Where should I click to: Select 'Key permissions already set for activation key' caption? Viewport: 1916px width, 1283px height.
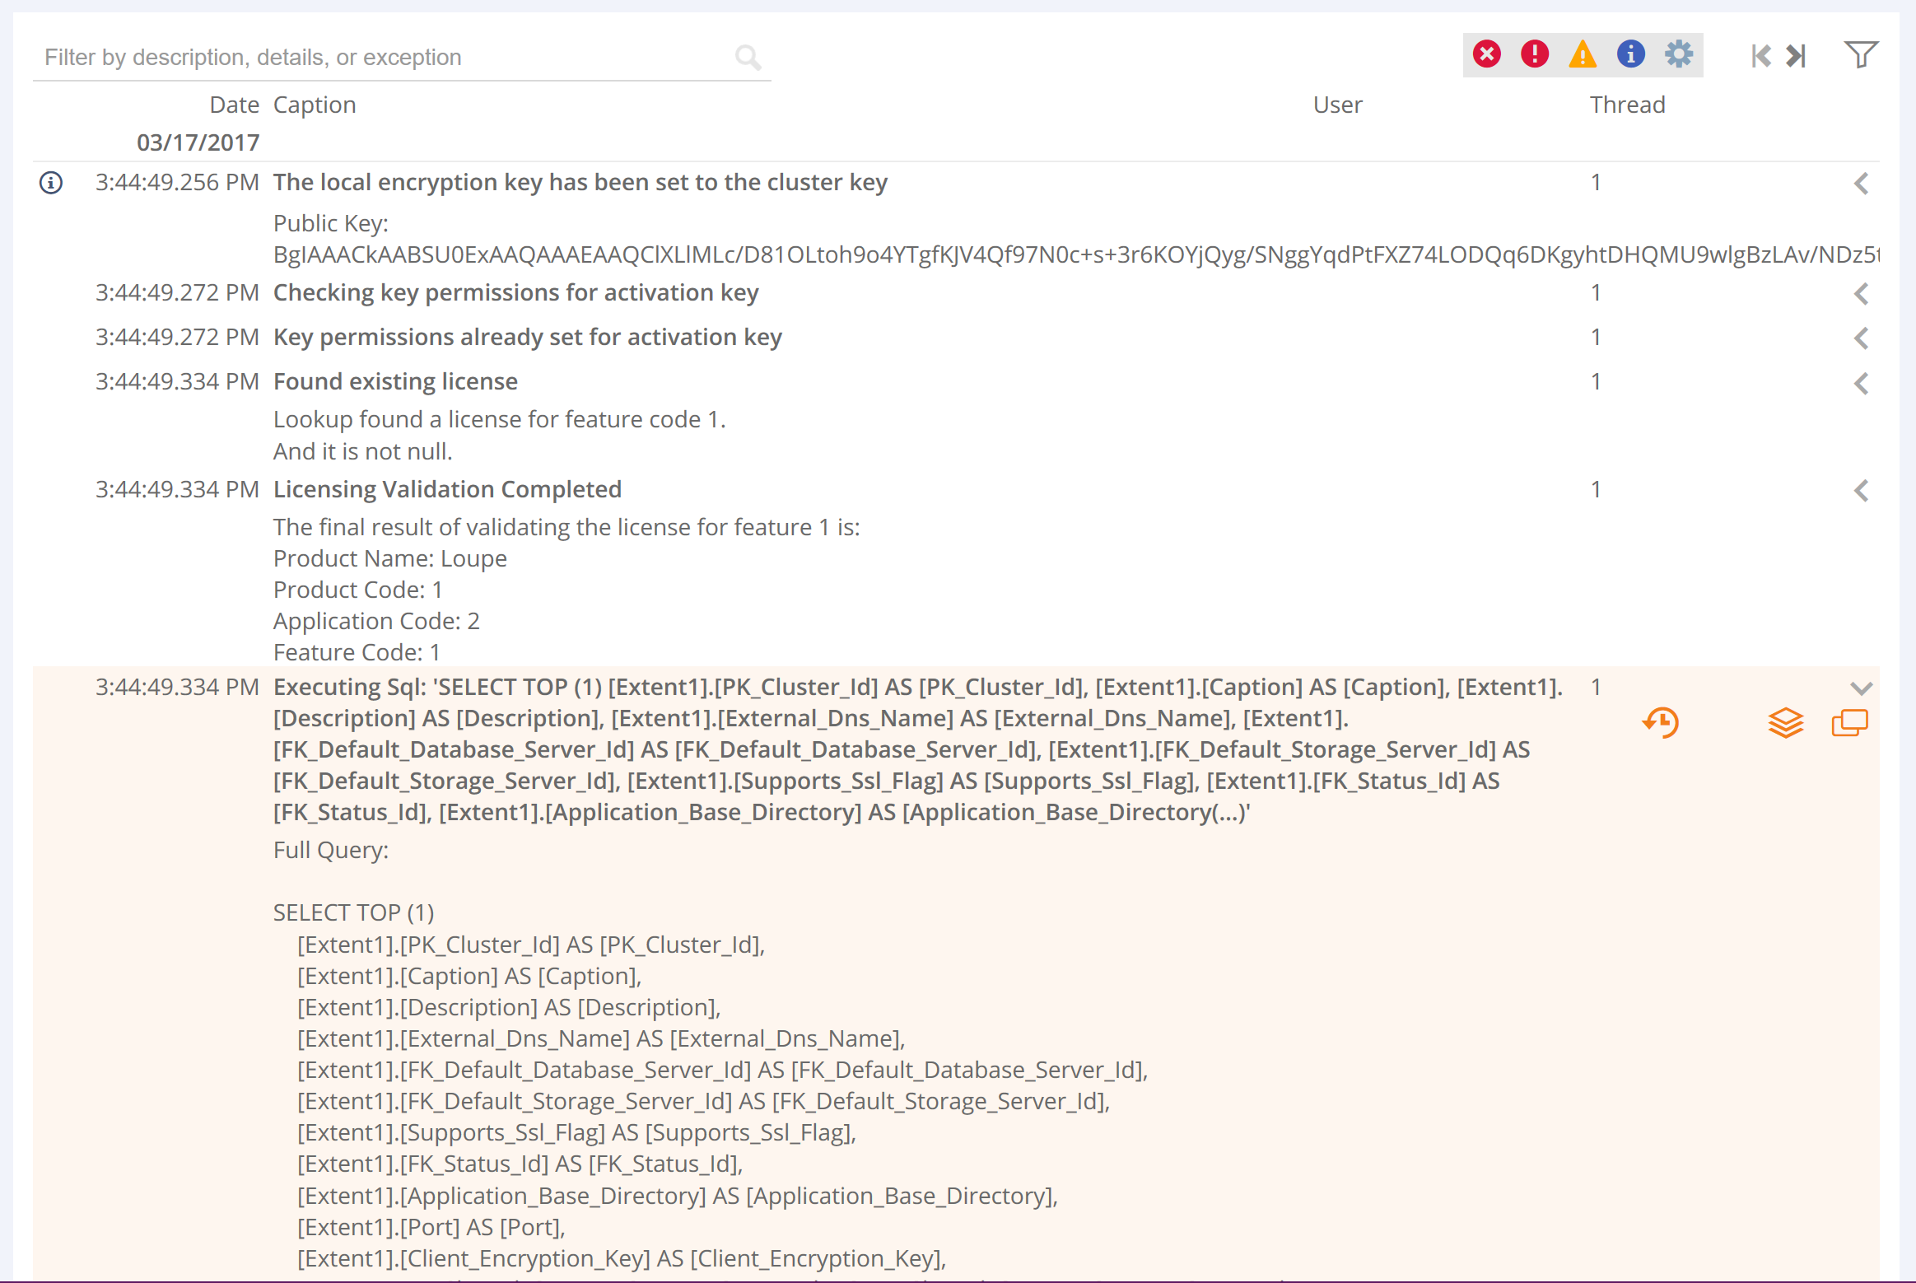tap(528, 337)
